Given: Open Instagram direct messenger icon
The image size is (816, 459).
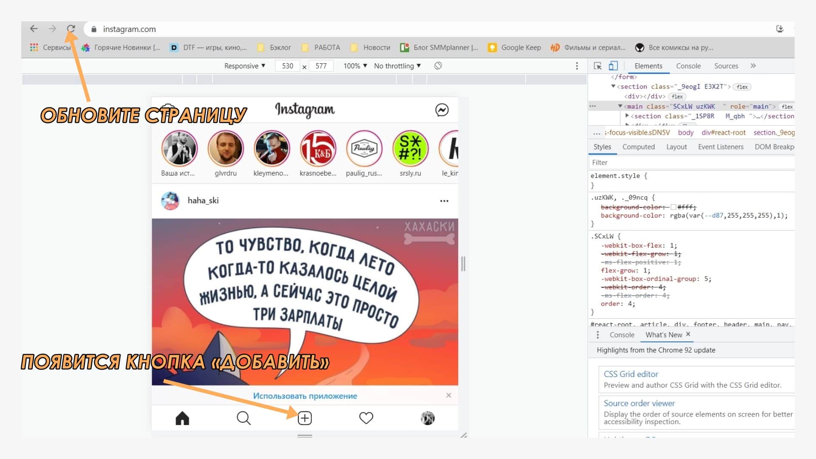Looking at the screenshot, I should coord(442,110).
